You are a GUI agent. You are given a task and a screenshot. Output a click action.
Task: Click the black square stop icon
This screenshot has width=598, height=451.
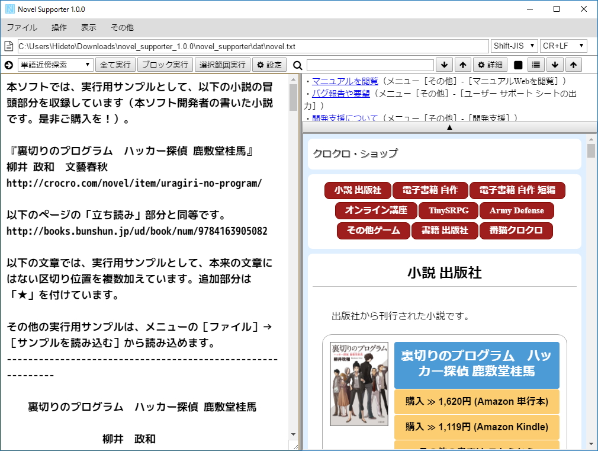click(x=518, y=65)
